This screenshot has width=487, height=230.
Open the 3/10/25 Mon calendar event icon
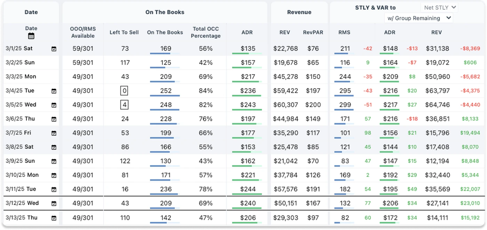[x=54, y=175]
